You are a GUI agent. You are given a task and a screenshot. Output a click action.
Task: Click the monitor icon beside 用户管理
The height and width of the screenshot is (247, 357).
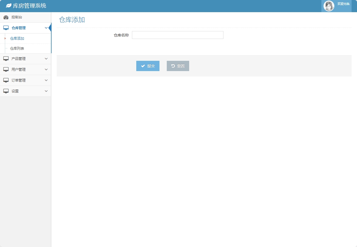coord(6,69)
